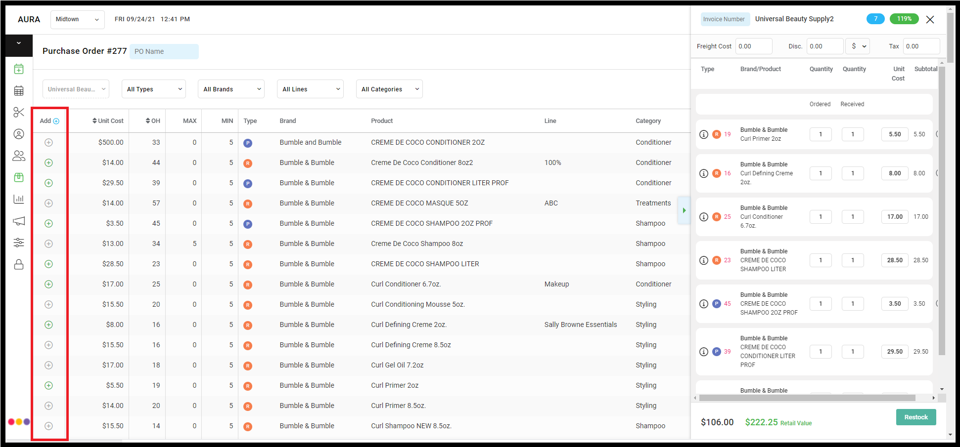
Task: Click the Freight Cost input field
Action: point(754,46)
